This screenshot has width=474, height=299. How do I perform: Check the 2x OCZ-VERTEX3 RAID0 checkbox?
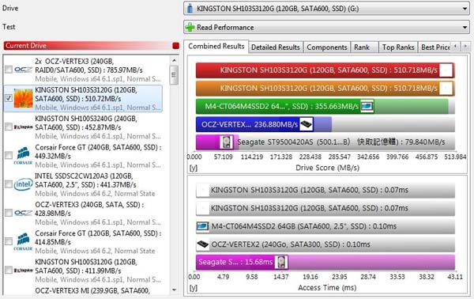[x=9, y=70]
